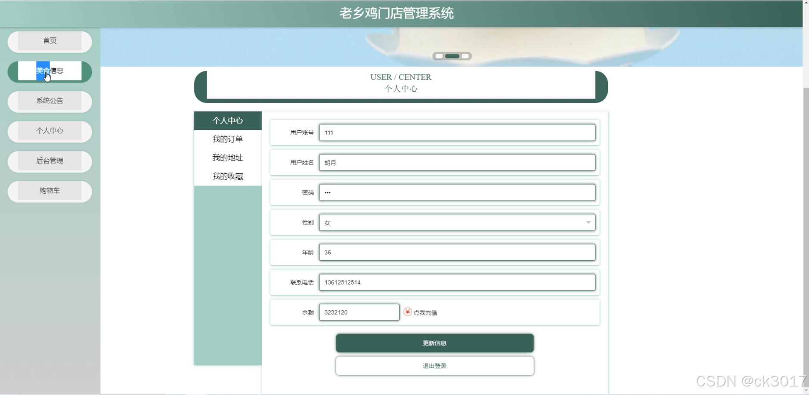Click the USER / CENTER heading
The width and height of the screenshot is (809, 395).
point(400,77)
